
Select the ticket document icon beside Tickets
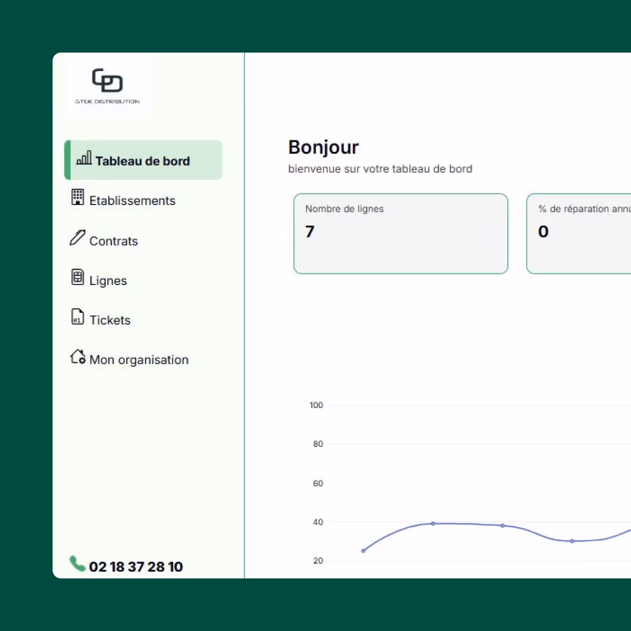click(77, 316)
